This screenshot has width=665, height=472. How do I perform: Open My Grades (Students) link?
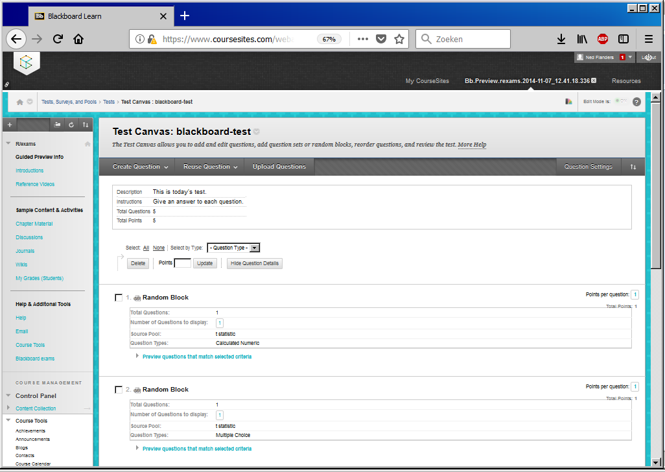[x=40, y=278]
